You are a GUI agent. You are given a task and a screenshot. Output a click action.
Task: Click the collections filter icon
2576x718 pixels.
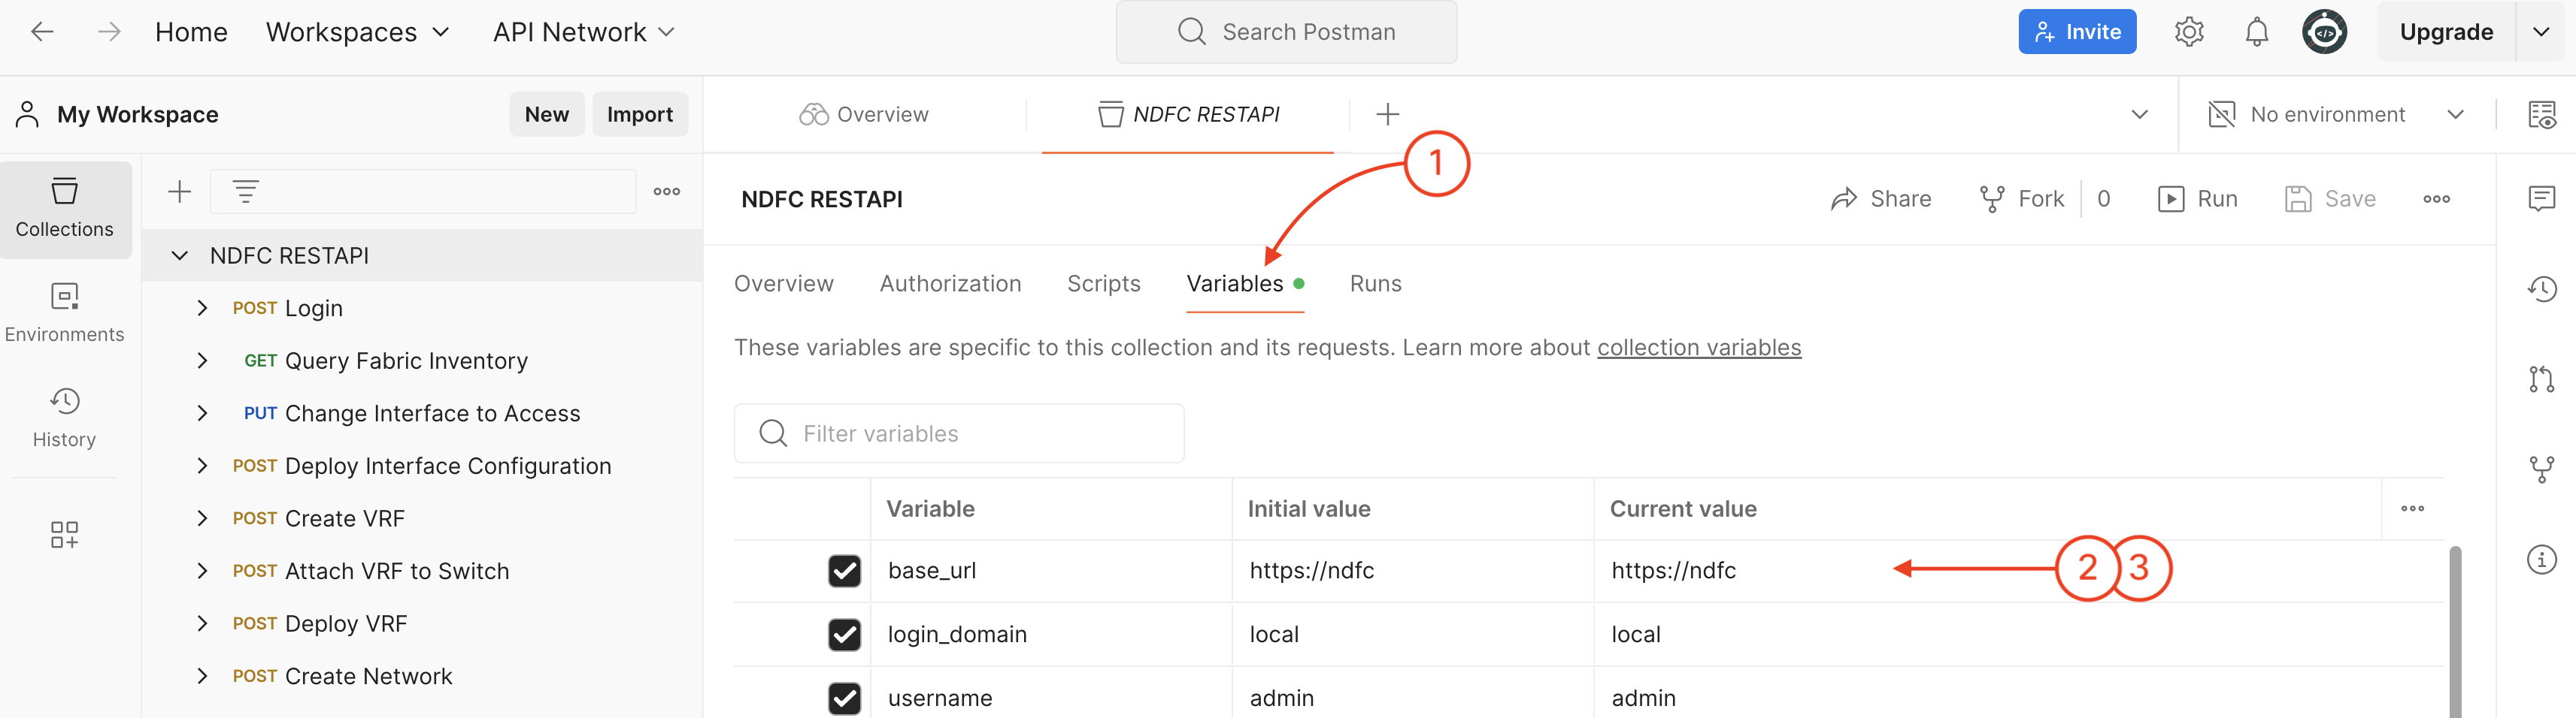pyautogui.click(x=246, y=192)
